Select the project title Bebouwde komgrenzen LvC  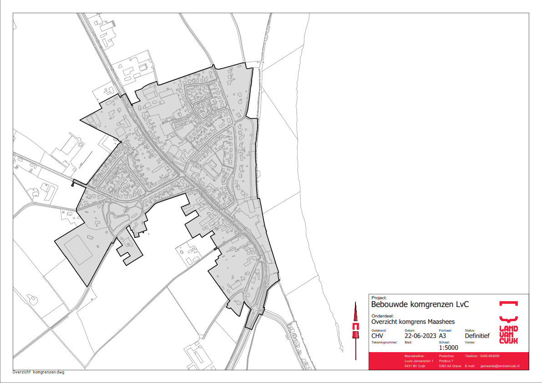point(413,304)
